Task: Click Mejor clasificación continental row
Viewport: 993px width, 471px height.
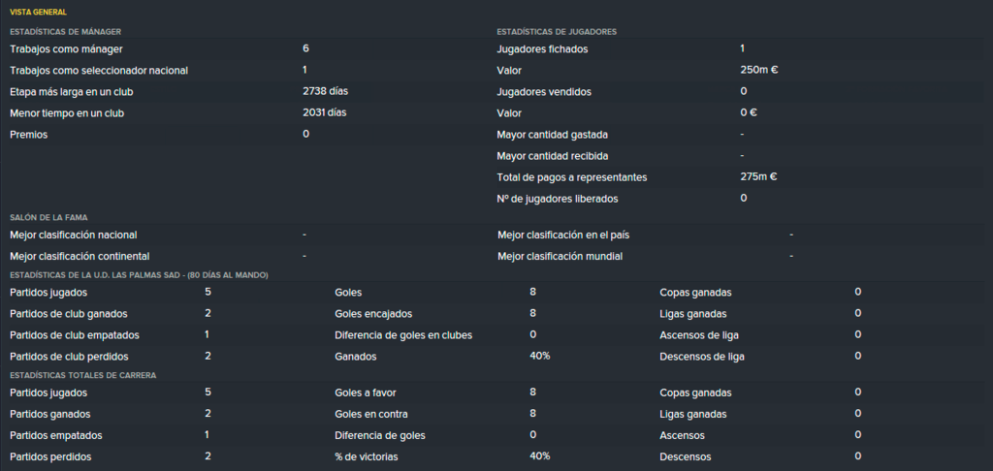Action: click(x=248, y=257)
